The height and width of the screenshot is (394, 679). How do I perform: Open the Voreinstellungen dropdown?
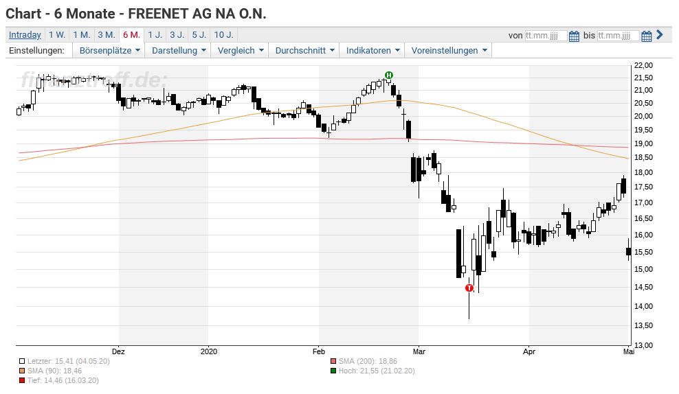click(449, 50)
